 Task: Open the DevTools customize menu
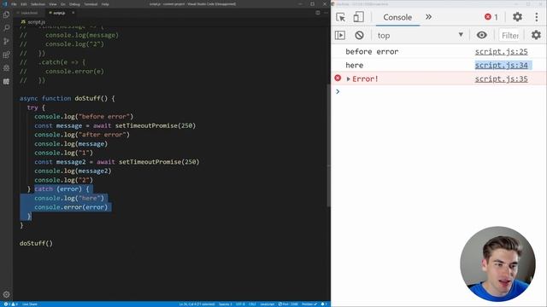pos(537,17)
